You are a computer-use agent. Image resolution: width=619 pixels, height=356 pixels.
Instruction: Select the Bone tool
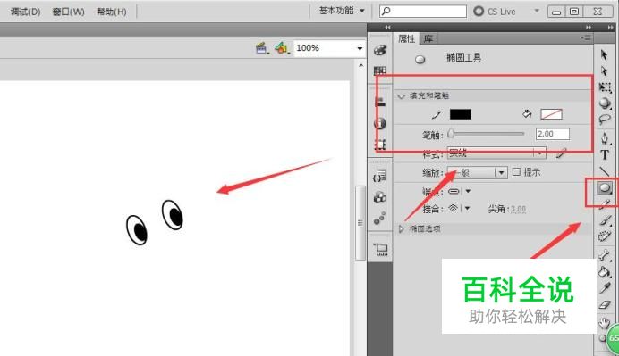tap(605, 255)
